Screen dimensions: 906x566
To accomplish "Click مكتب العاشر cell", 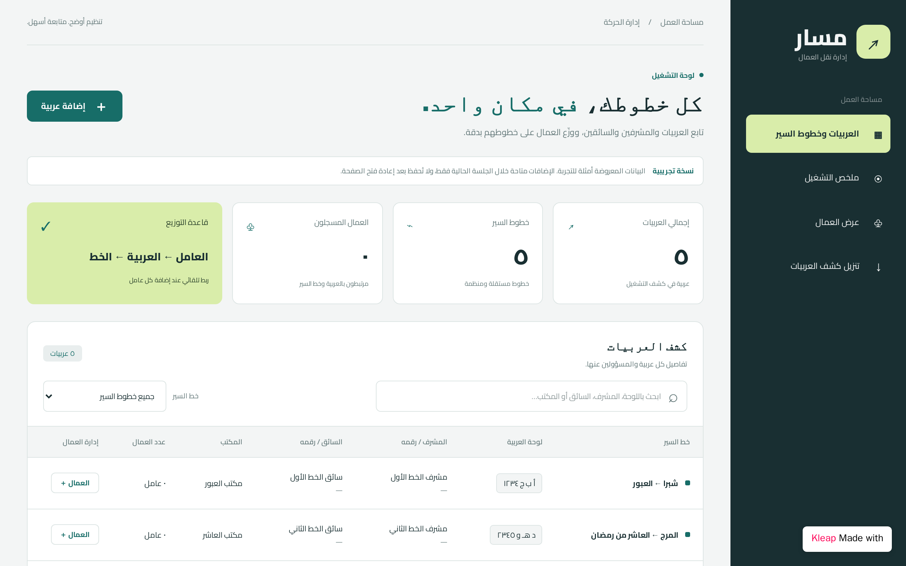I will [x=222, y=535].
